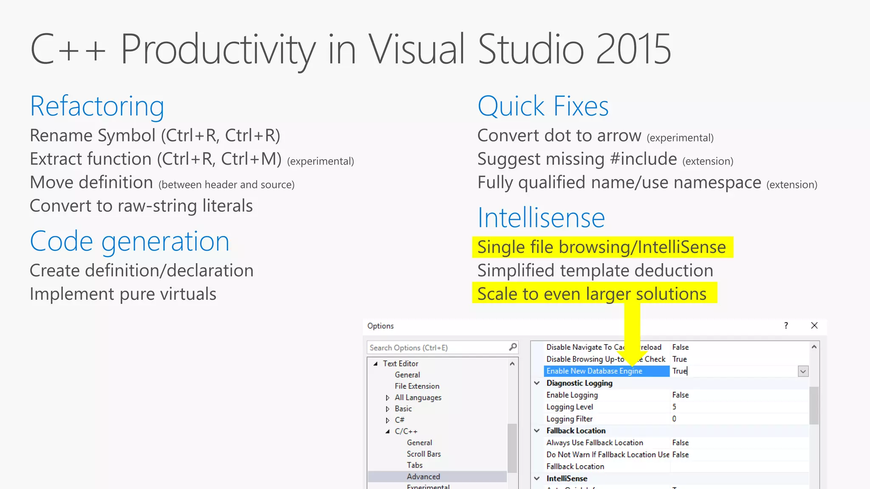
Task: Select Advanced under C/C++
Action: (423, 477)
